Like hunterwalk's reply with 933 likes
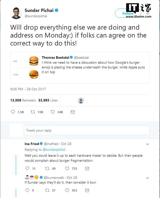 [67, 190]
